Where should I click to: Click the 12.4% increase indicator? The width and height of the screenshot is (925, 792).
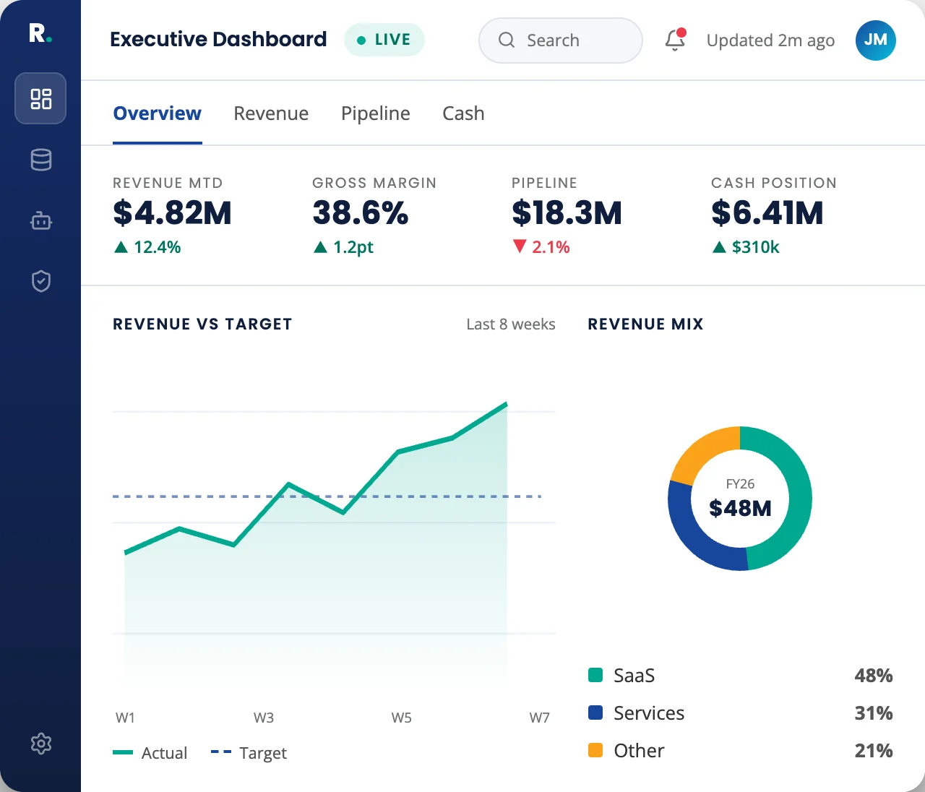pos(147,247)
